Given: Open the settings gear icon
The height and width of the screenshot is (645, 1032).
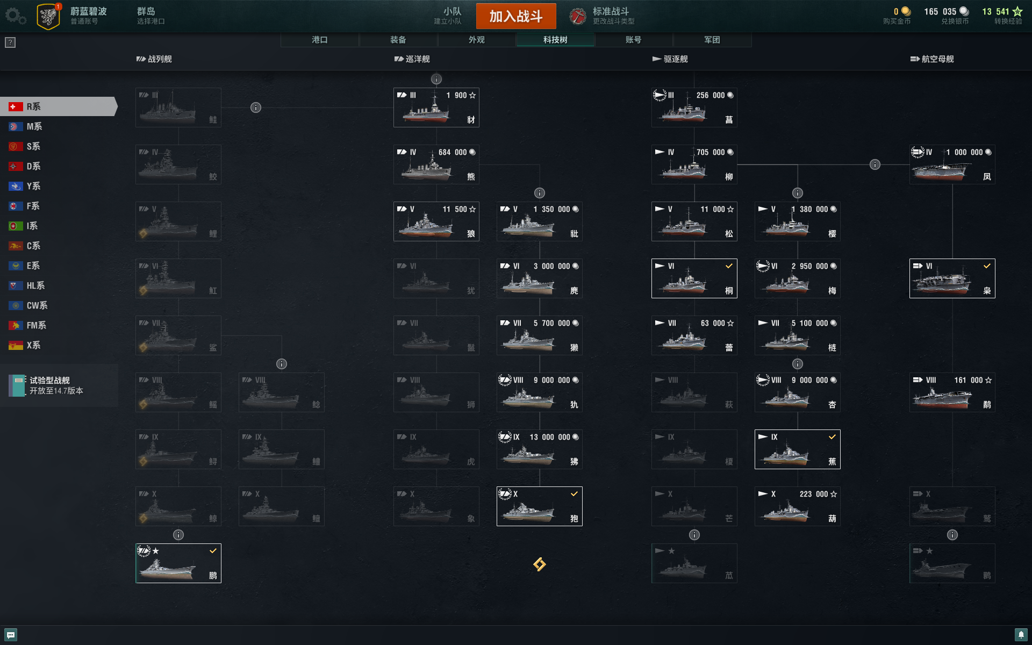Looking at the screenshot, I should [x=15, y=16].
